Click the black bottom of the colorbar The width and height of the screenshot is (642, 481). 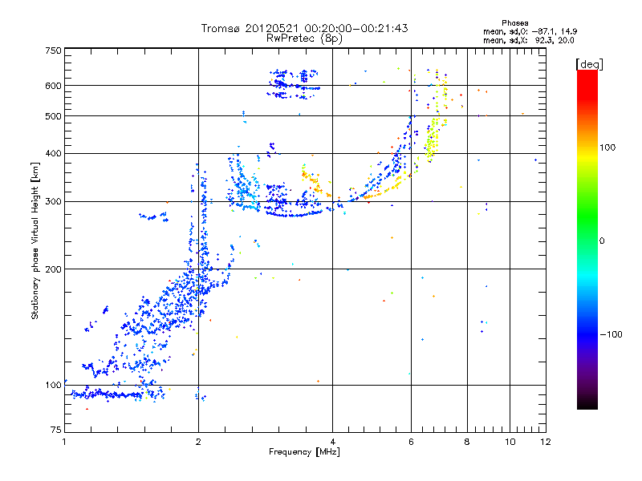587,403
